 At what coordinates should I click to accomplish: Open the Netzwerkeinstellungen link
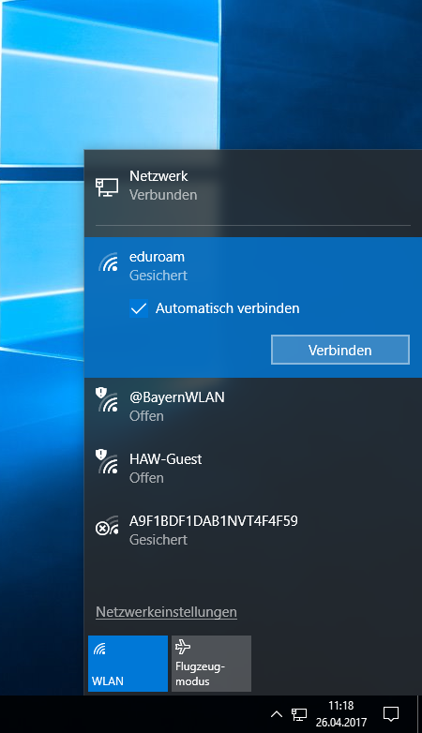click(x=166, y=612)
